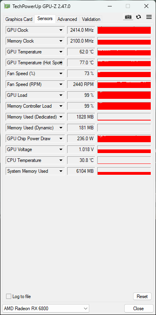Take a screenshot with the camera icon
The image size is (156, 315).
[x=128, y=17]
